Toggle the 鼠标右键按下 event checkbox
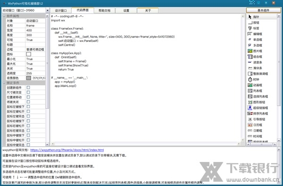This screenshot has height=186, width=283. click(x=28, y=121)
